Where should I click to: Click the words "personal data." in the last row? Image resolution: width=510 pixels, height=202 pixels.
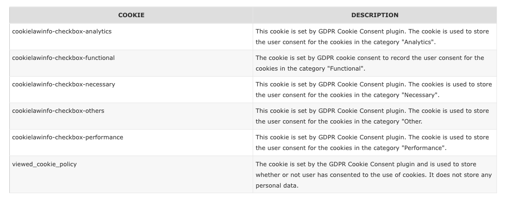(277, 186)
